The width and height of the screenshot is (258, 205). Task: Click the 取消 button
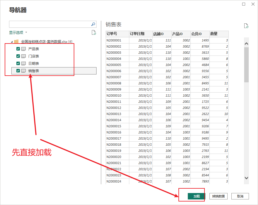click(240, 196)
